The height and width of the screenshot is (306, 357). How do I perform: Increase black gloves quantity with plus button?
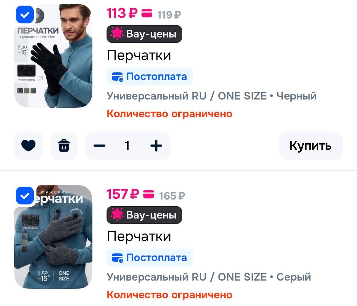(156, 145)
